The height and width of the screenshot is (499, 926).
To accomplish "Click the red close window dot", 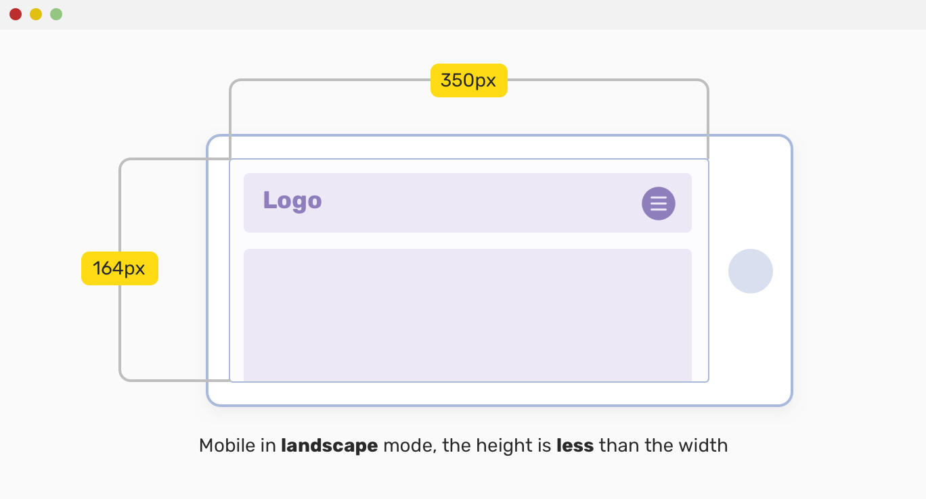I will (x=16, y=14).
